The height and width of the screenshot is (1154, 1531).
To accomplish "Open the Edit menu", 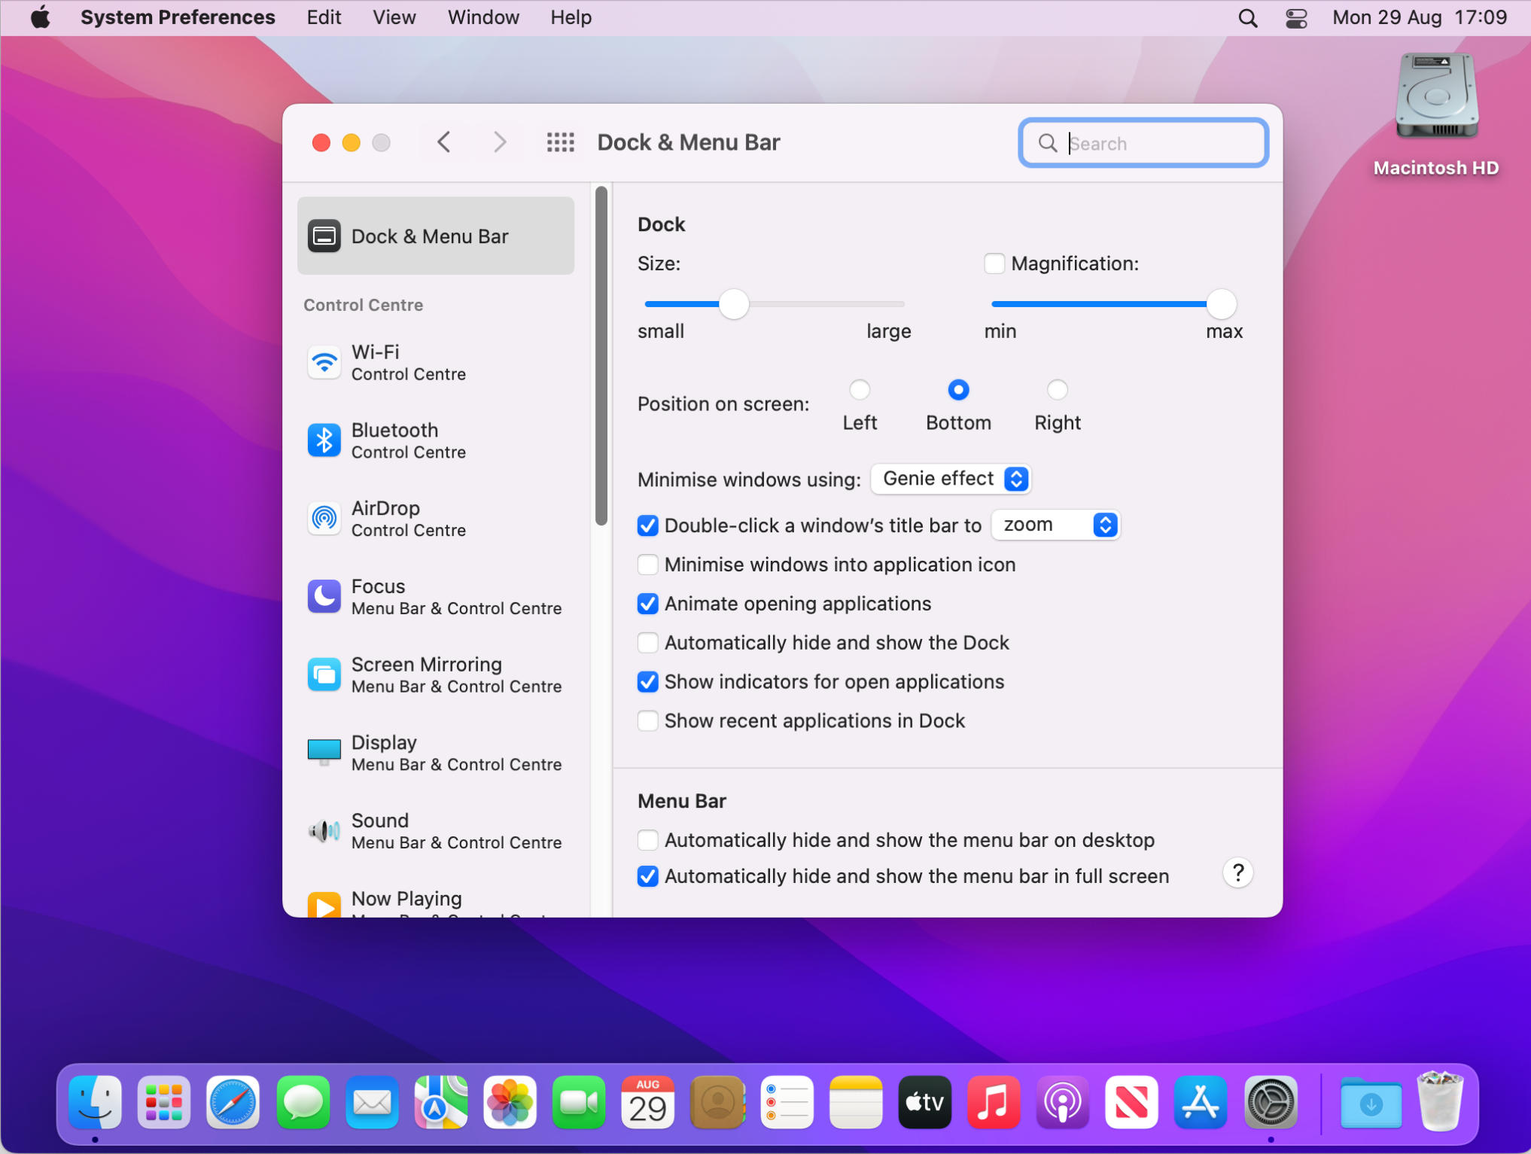I will (324, 17).
